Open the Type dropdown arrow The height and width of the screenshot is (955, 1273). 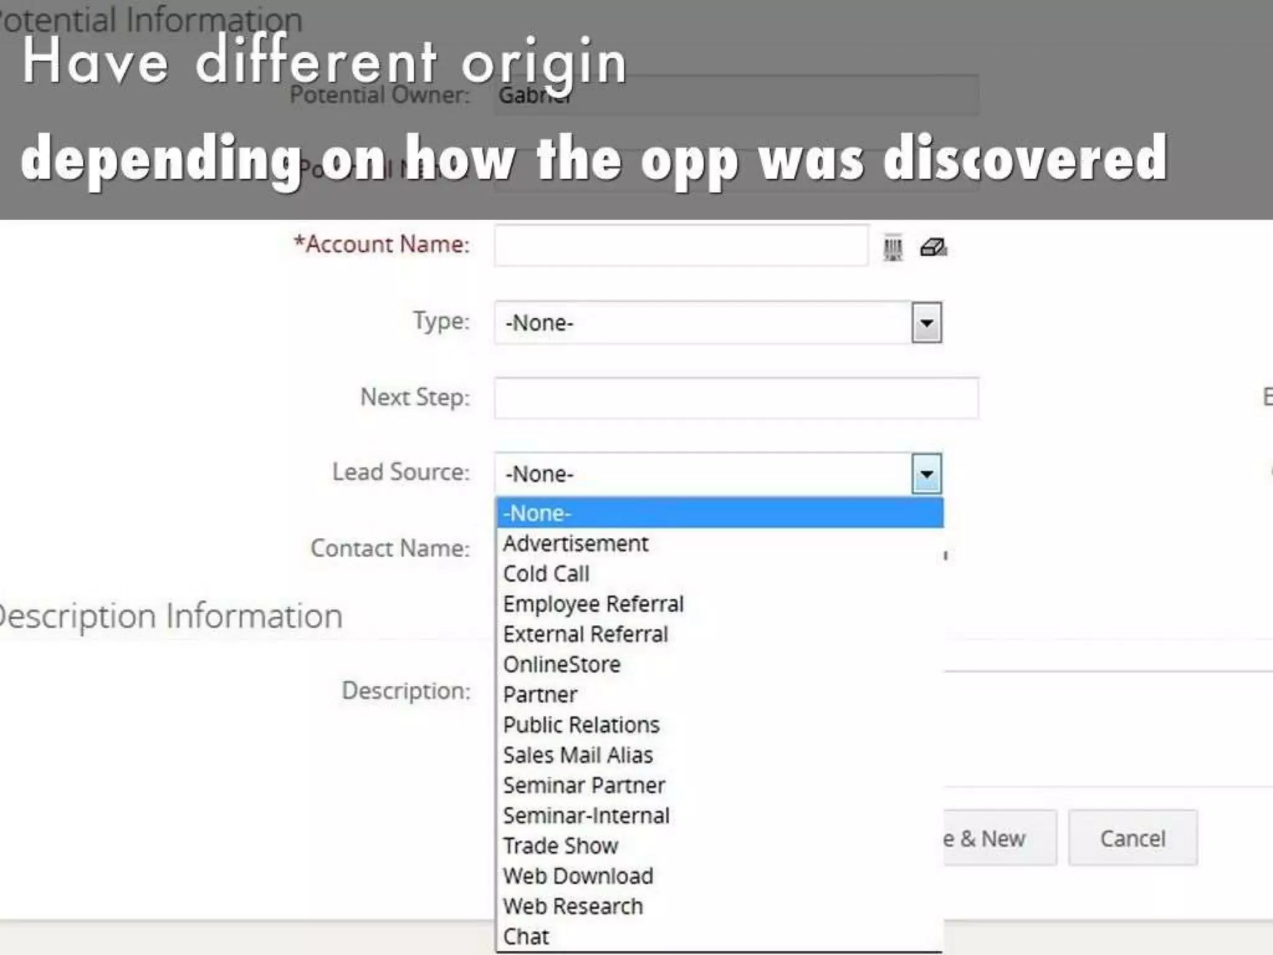click(926, 323)
